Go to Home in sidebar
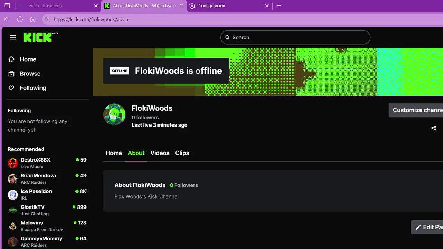Image resolution: width=443 pixels, height=249 pixels. pyautogui.click(x=28, y=59)
